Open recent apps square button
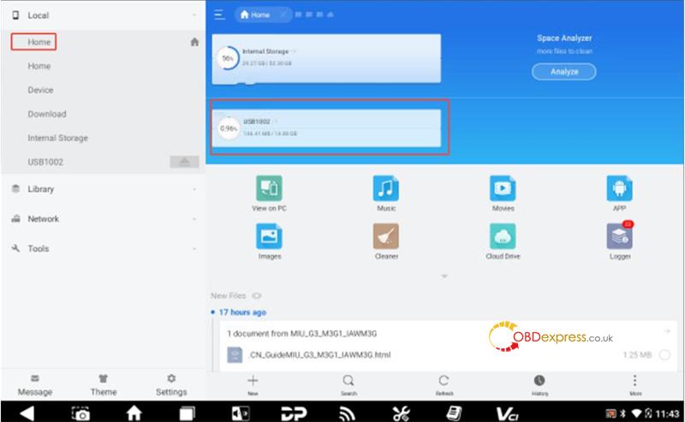 (x=187, y=413)
